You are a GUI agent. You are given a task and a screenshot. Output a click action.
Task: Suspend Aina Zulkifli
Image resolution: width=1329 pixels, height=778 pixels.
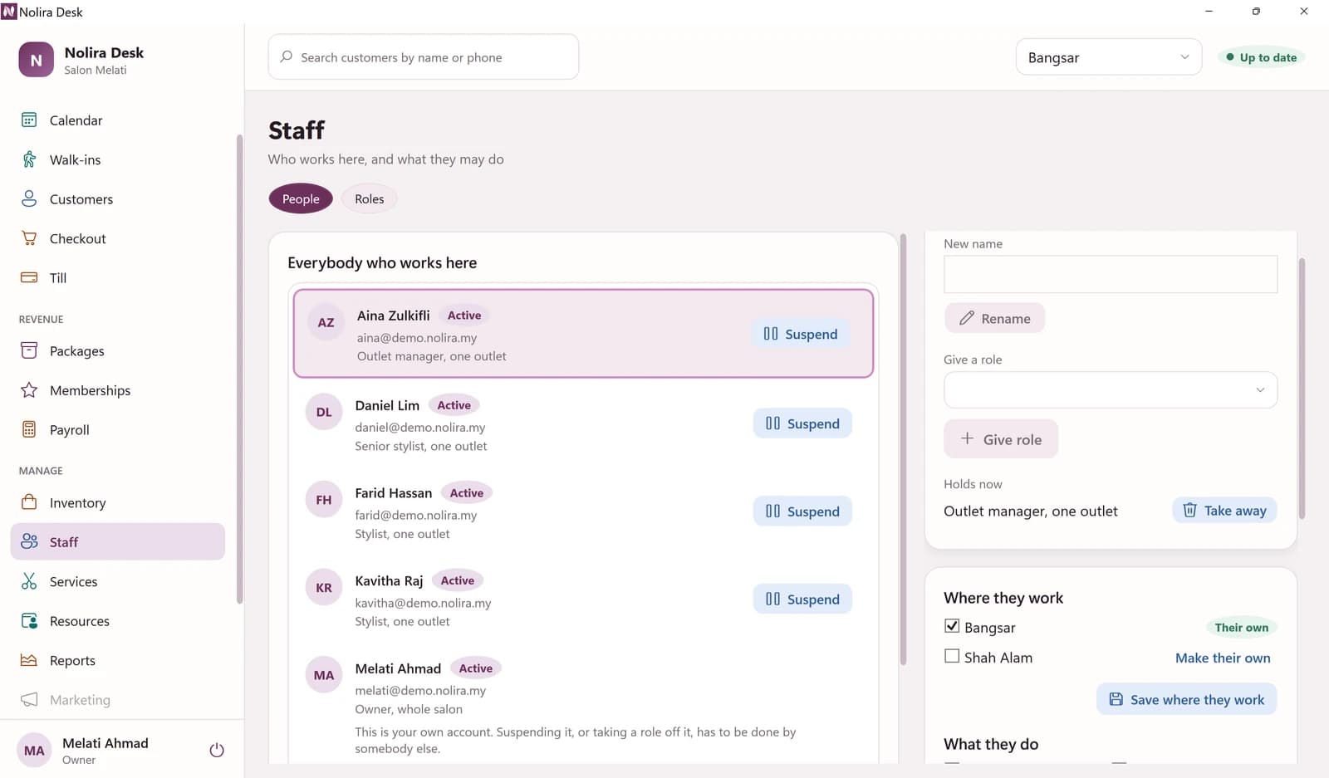[801, 334]
